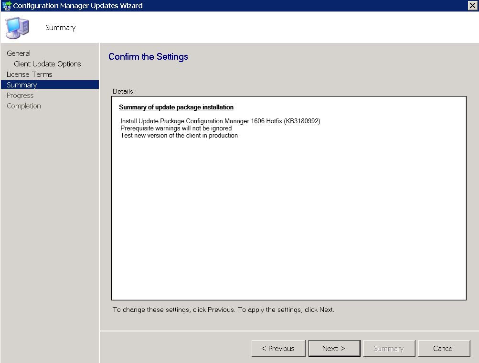The image size is (479, 363).
Task: Select the highlighted Summary step
Action: pyautogui.click(x=50, y=85)
